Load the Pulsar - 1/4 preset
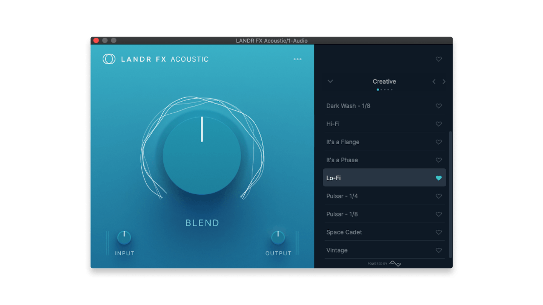The height and width of the screenshot is (305, 543). pyautogui.click(x=384, y=196)
